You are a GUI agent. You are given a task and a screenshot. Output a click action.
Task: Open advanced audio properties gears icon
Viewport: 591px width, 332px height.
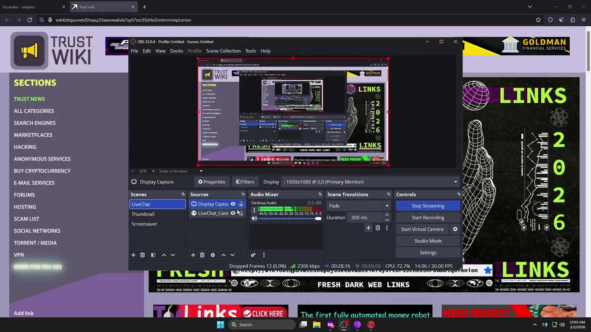coord(253,255)
